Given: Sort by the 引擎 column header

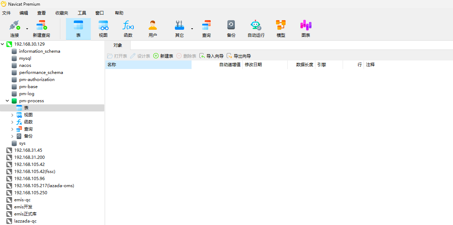Looking at the screenshot, I should pyautogui.click(x=329, y=65).
